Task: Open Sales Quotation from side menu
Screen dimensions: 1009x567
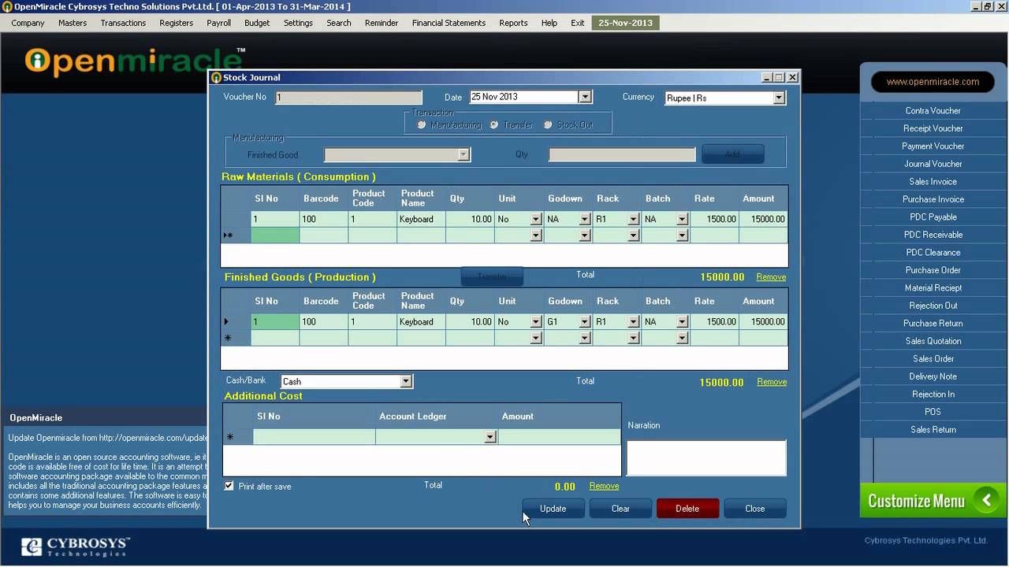Action: (933, 341)
